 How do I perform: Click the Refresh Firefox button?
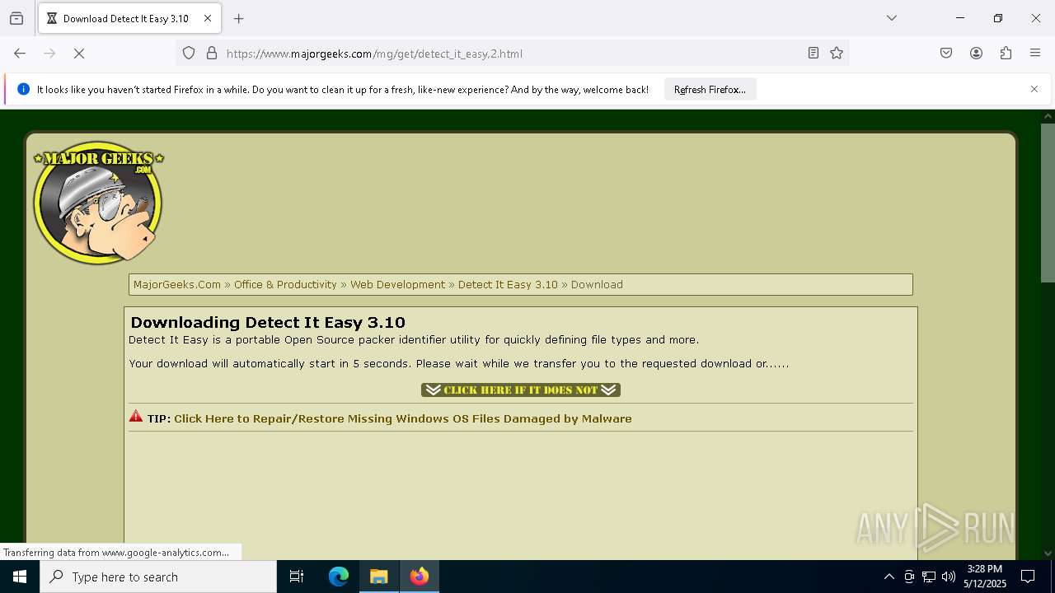(x=710, y=89)
